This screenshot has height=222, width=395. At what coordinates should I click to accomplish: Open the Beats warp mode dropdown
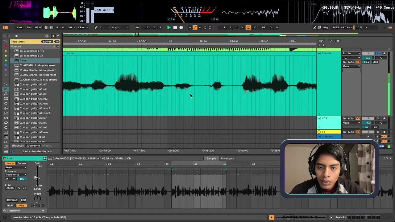coord(16,167)
